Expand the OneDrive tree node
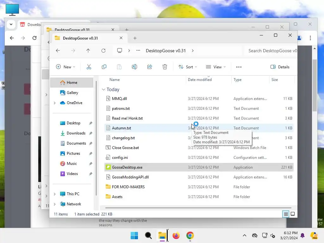 click(x=54, y=103)
